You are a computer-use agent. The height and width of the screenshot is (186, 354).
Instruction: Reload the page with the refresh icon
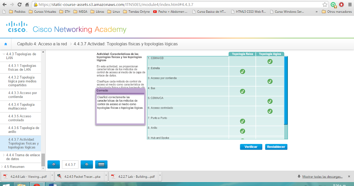click(19, 4)
